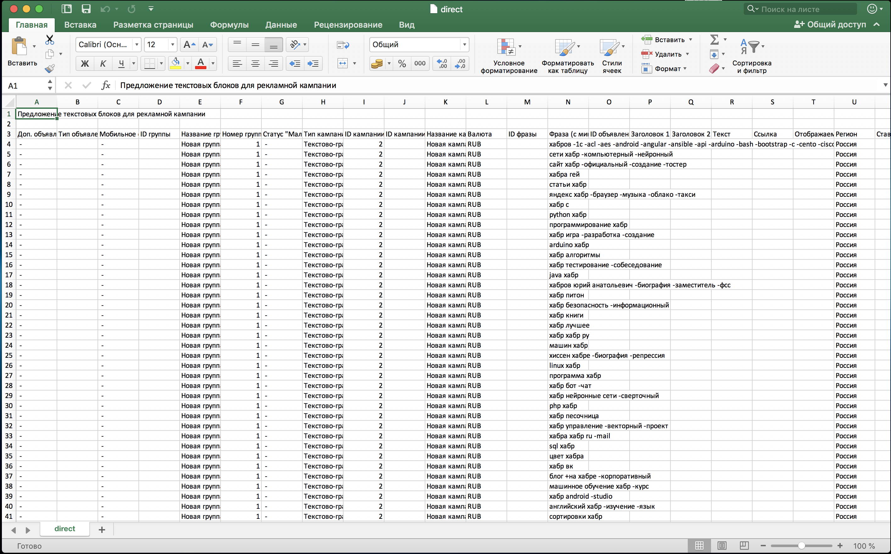This screenshot has width=891, height=554.
Task: Expand the Вставить cells dropdown arrow
Action: tap(691, 40)
